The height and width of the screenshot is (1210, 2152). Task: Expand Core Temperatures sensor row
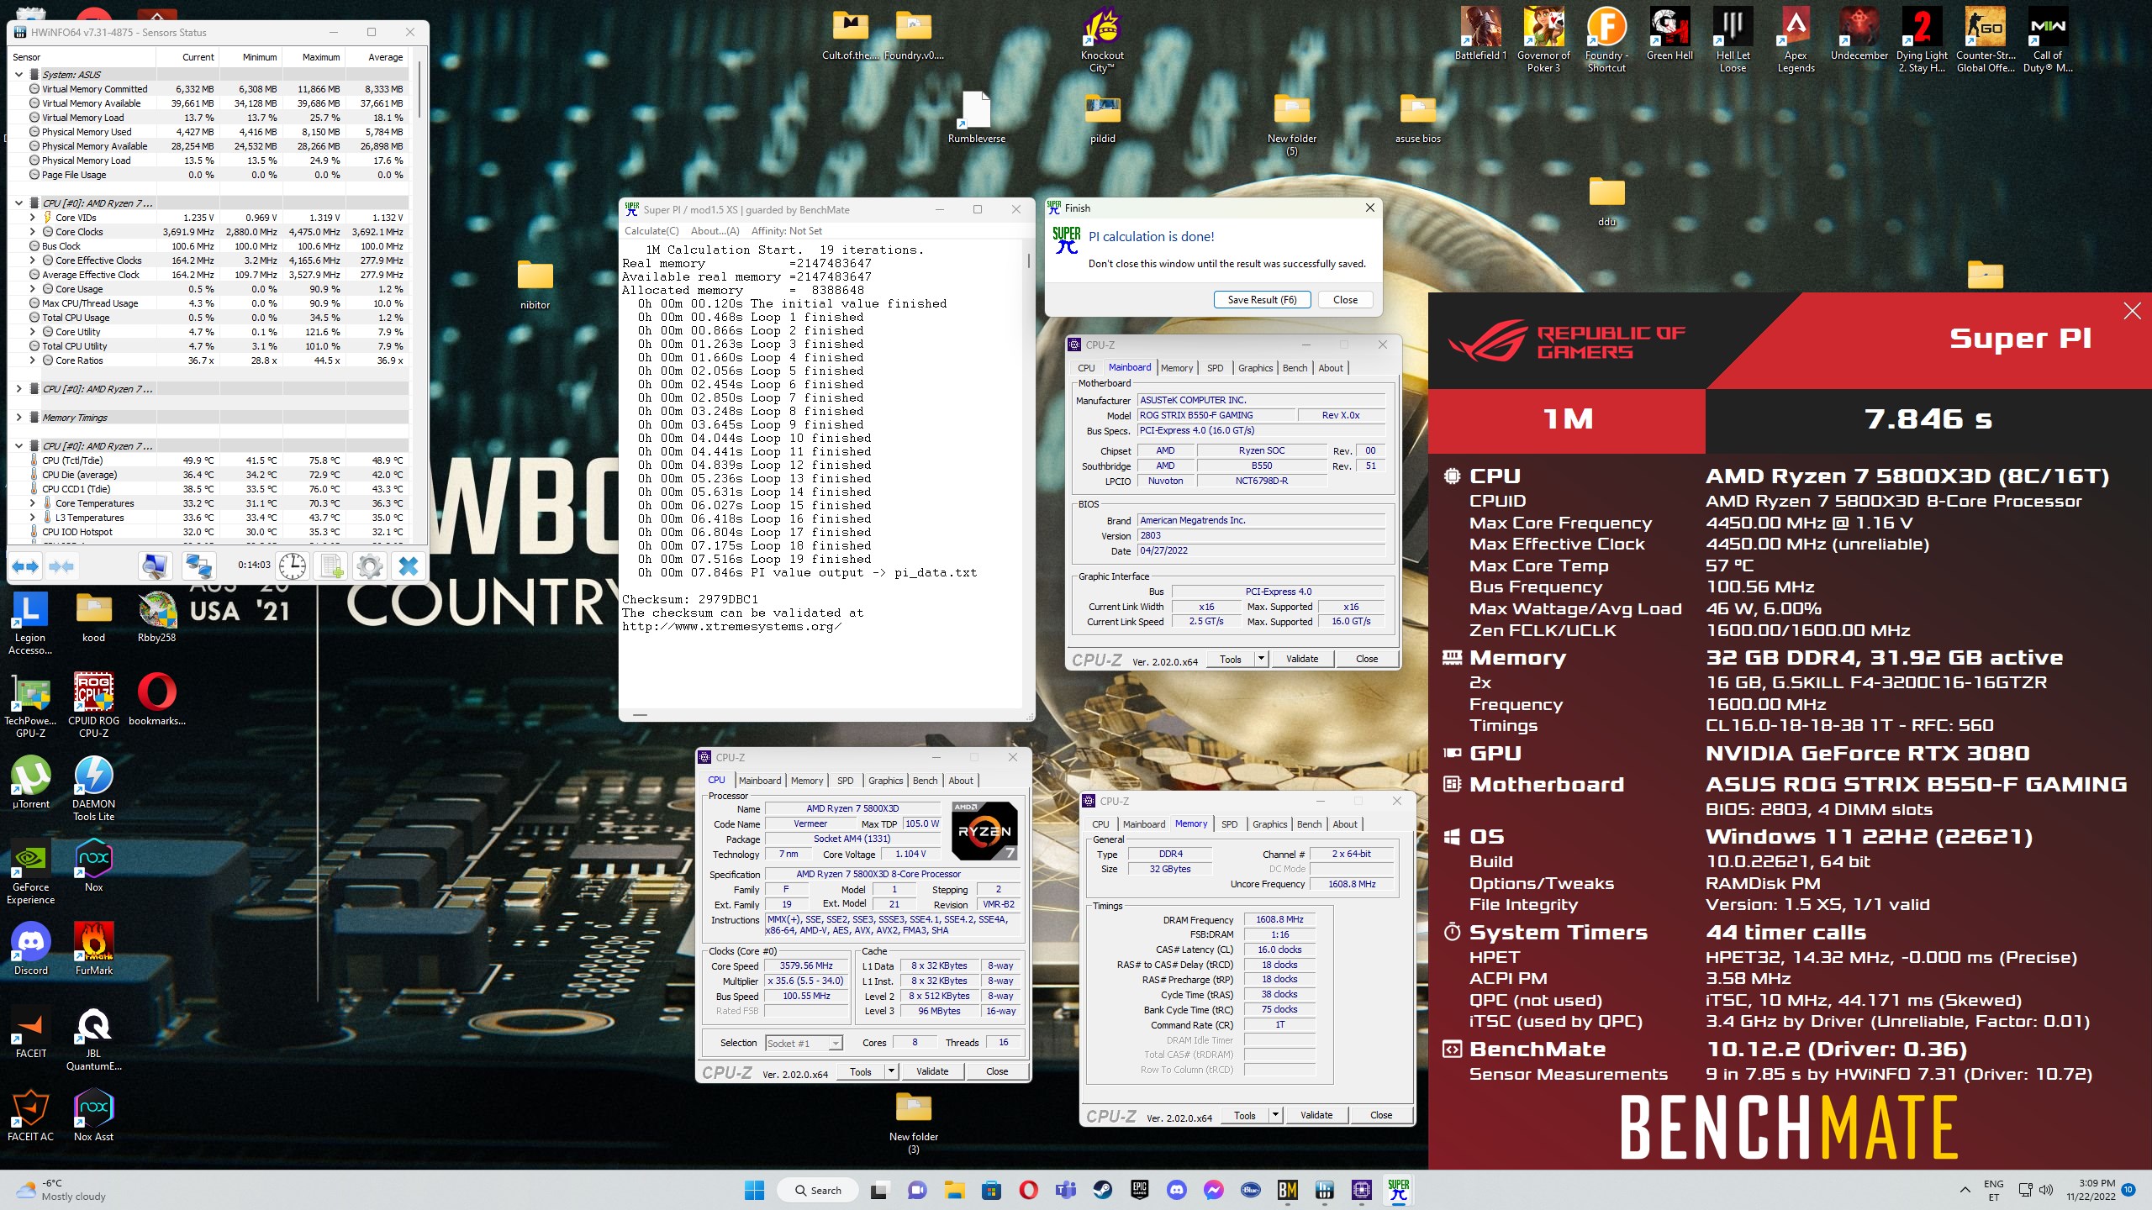pos(32,503)
